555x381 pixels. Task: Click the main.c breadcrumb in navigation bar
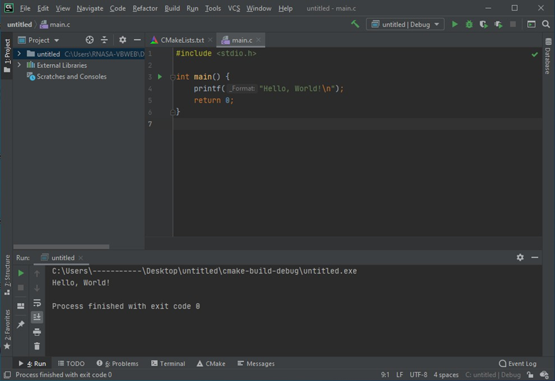tap(55, 25)
